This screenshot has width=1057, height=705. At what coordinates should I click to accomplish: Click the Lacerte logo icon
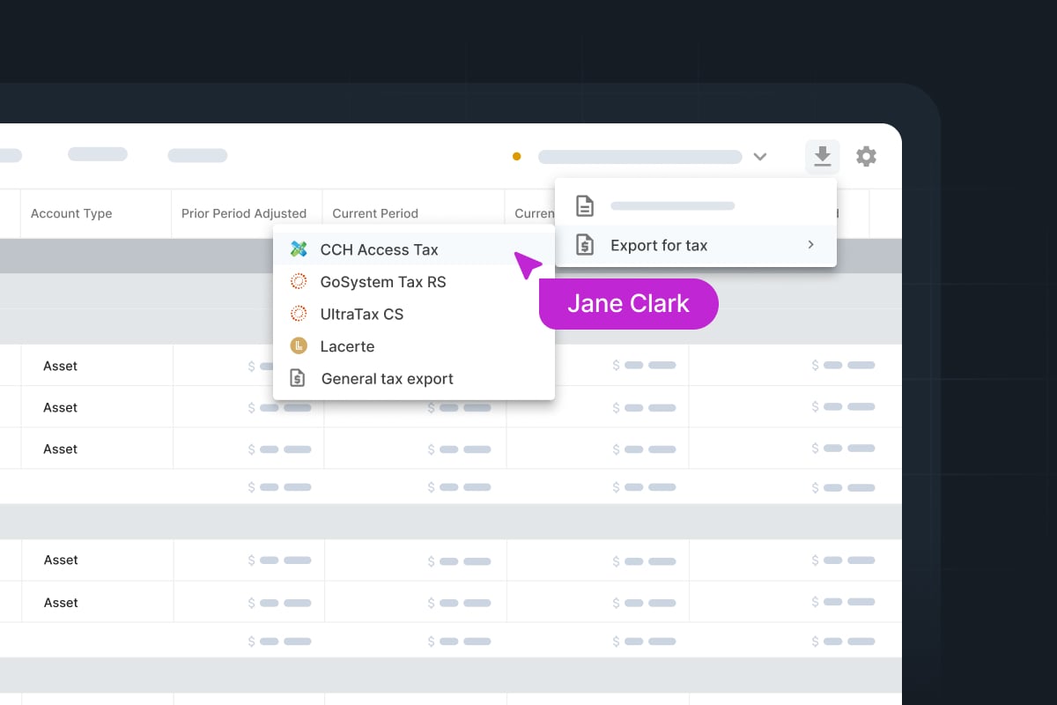tap(299, 346)
